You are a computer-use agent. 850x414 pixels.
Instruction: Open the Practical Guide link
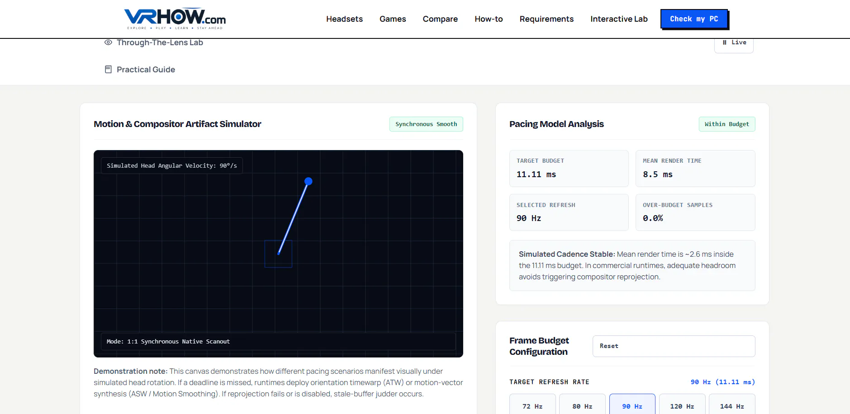coord(146,70)
